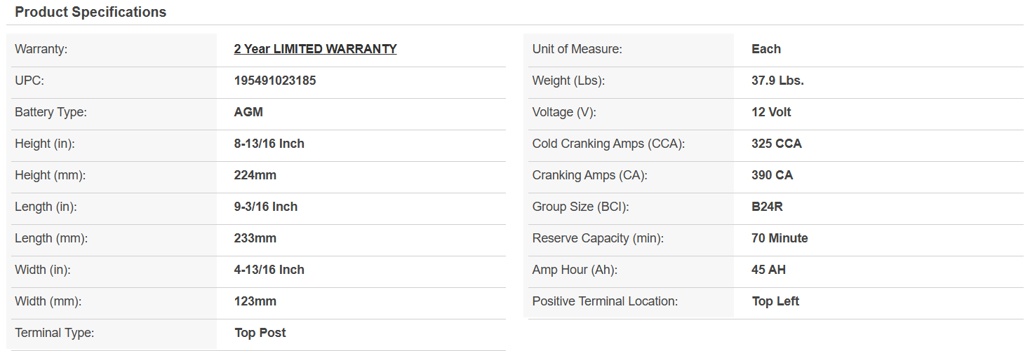Click the 8-13/16 Inch height value
This screenshot has width=1030, height=351.
point(269,144)
